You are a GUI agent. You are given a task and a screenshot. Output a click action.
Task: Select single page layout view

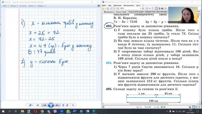(193, 107)
